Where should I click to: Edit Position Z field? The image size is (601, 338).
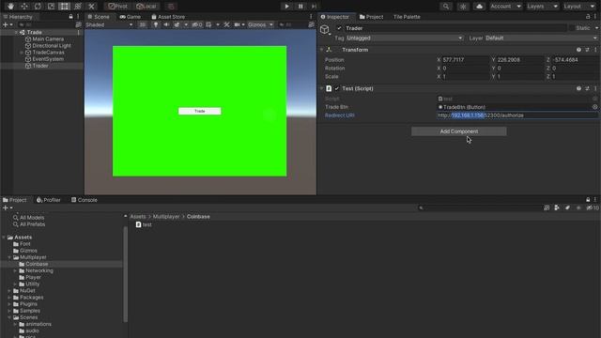tap(575, 60)
